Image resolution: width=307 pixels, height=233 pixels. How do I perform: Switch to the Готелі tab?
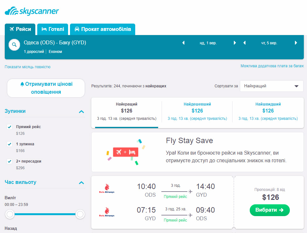53,29
